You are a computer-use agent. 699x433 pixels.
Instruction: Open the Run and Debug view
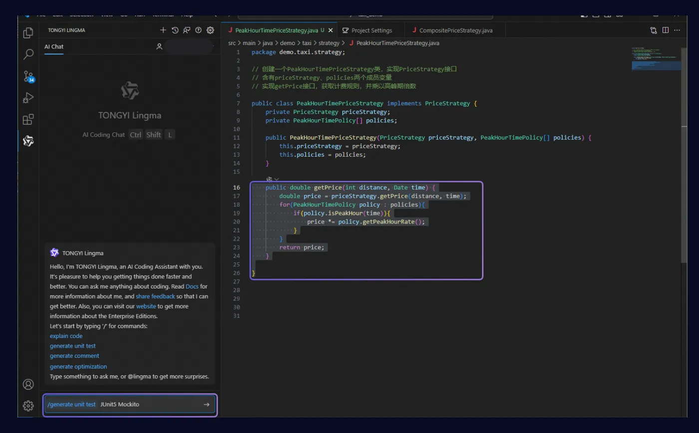(x=28, y=98)
